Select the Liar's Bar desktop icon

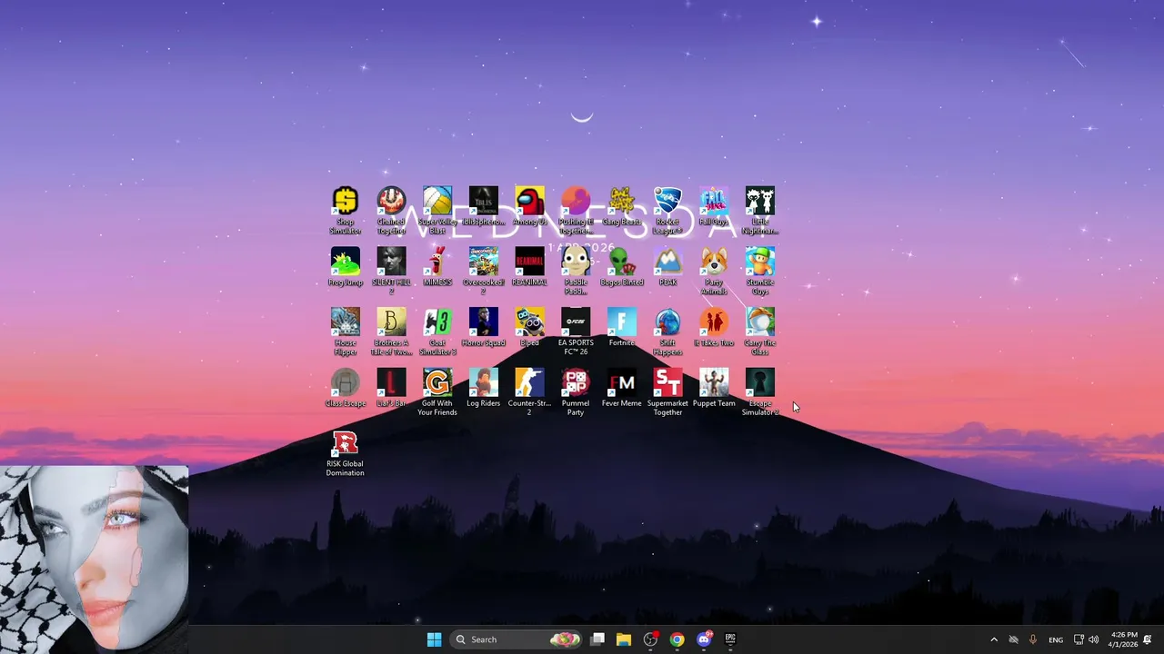[391, 384]
